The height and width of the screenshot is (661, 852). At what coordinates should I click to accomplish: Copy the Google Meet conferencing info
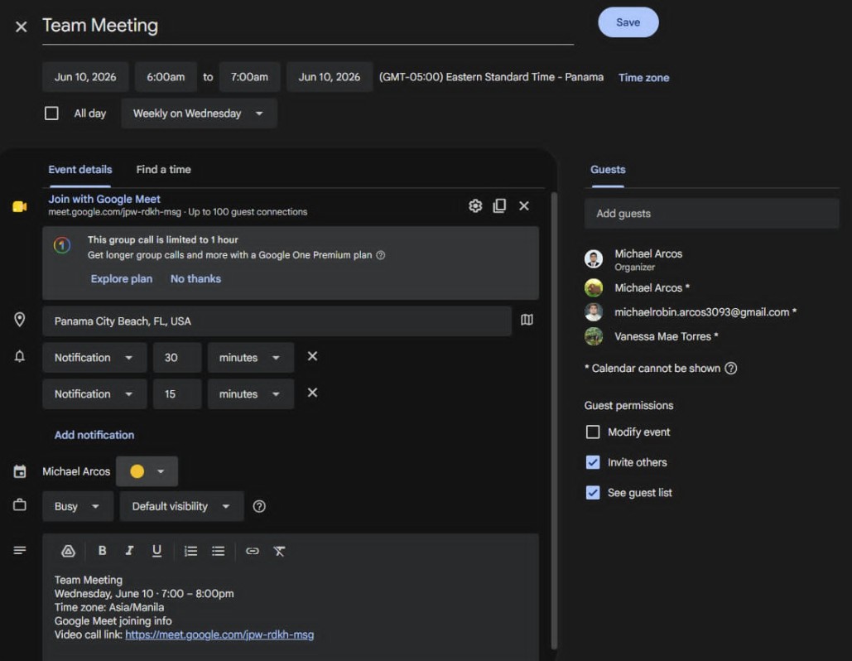click(499, 206)
